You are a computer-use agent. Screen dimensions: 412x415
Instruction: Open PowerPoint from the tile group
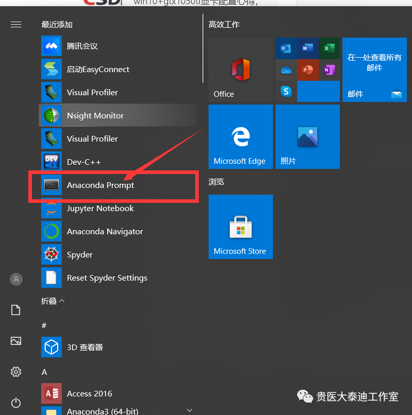pyautogui.click(x=307, y=70)
